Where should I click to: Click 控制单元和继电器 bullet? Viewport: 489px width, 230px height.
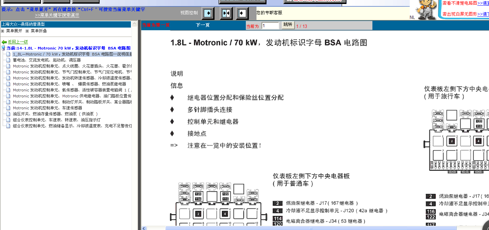coord(213,122)
